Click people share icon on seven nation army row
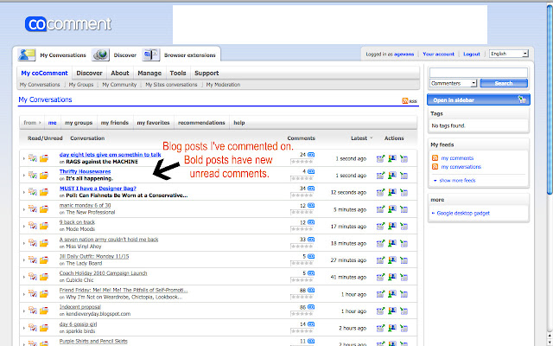 (x=392, y=243)
